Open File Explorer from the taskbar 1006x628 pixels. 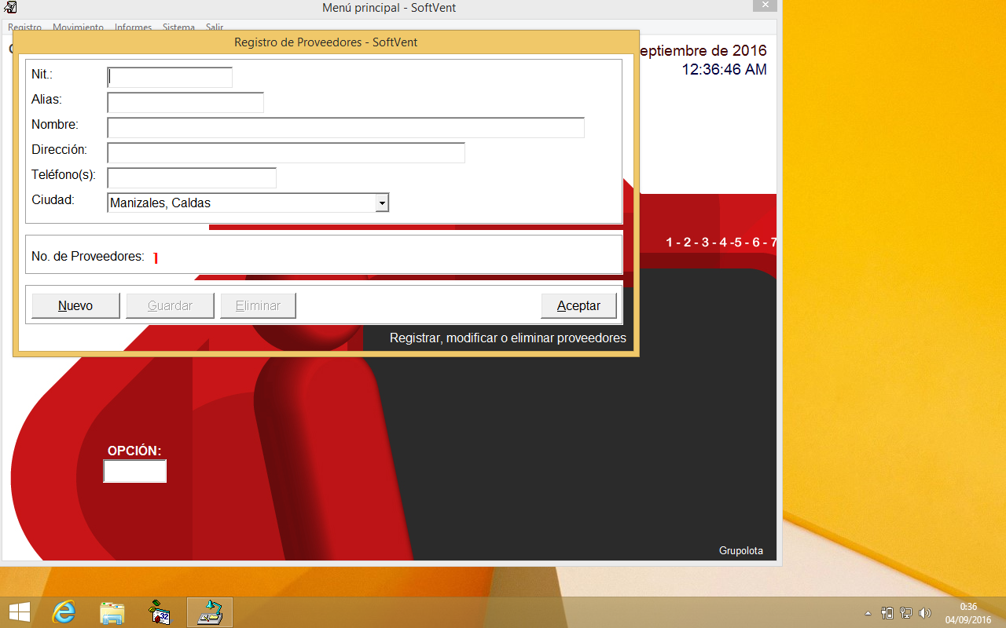(112, 612)
